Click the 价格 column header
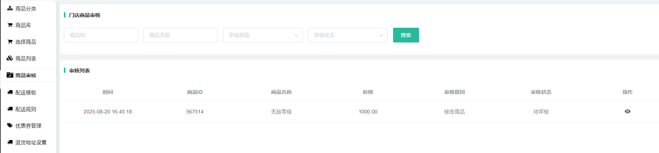The image size is (659, 153). tap(368, 92)
